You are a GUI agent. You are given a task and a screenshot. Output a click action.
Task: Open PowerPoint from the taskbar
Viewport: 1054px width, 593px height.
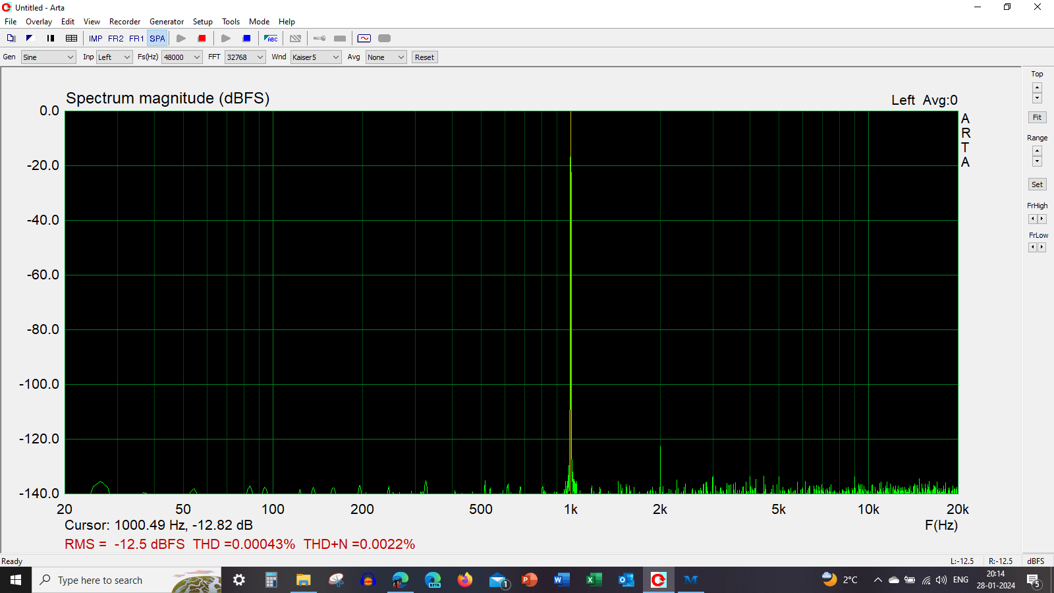point(530,580)
